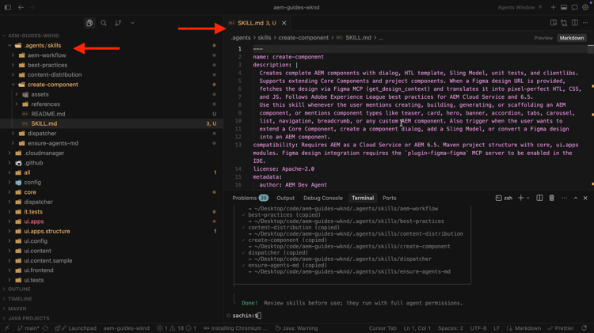This screenshot has width=594, height=333.
Task: Click the plus icon in title bar
Action: click(x=553, y=7)
